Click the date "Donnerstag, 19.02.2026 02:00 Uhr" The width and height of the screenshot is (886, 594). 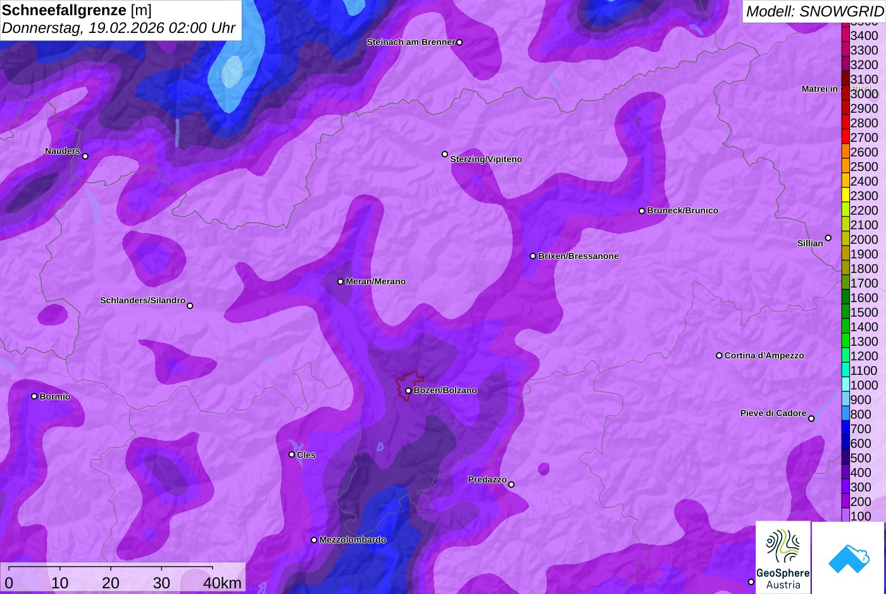(x=118, y=28)
